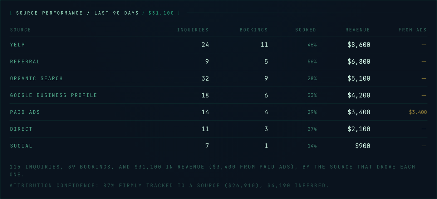Select the REFERRAL source row label
Viewport: 437px width, 199px height.
click(x=25, y=62)
